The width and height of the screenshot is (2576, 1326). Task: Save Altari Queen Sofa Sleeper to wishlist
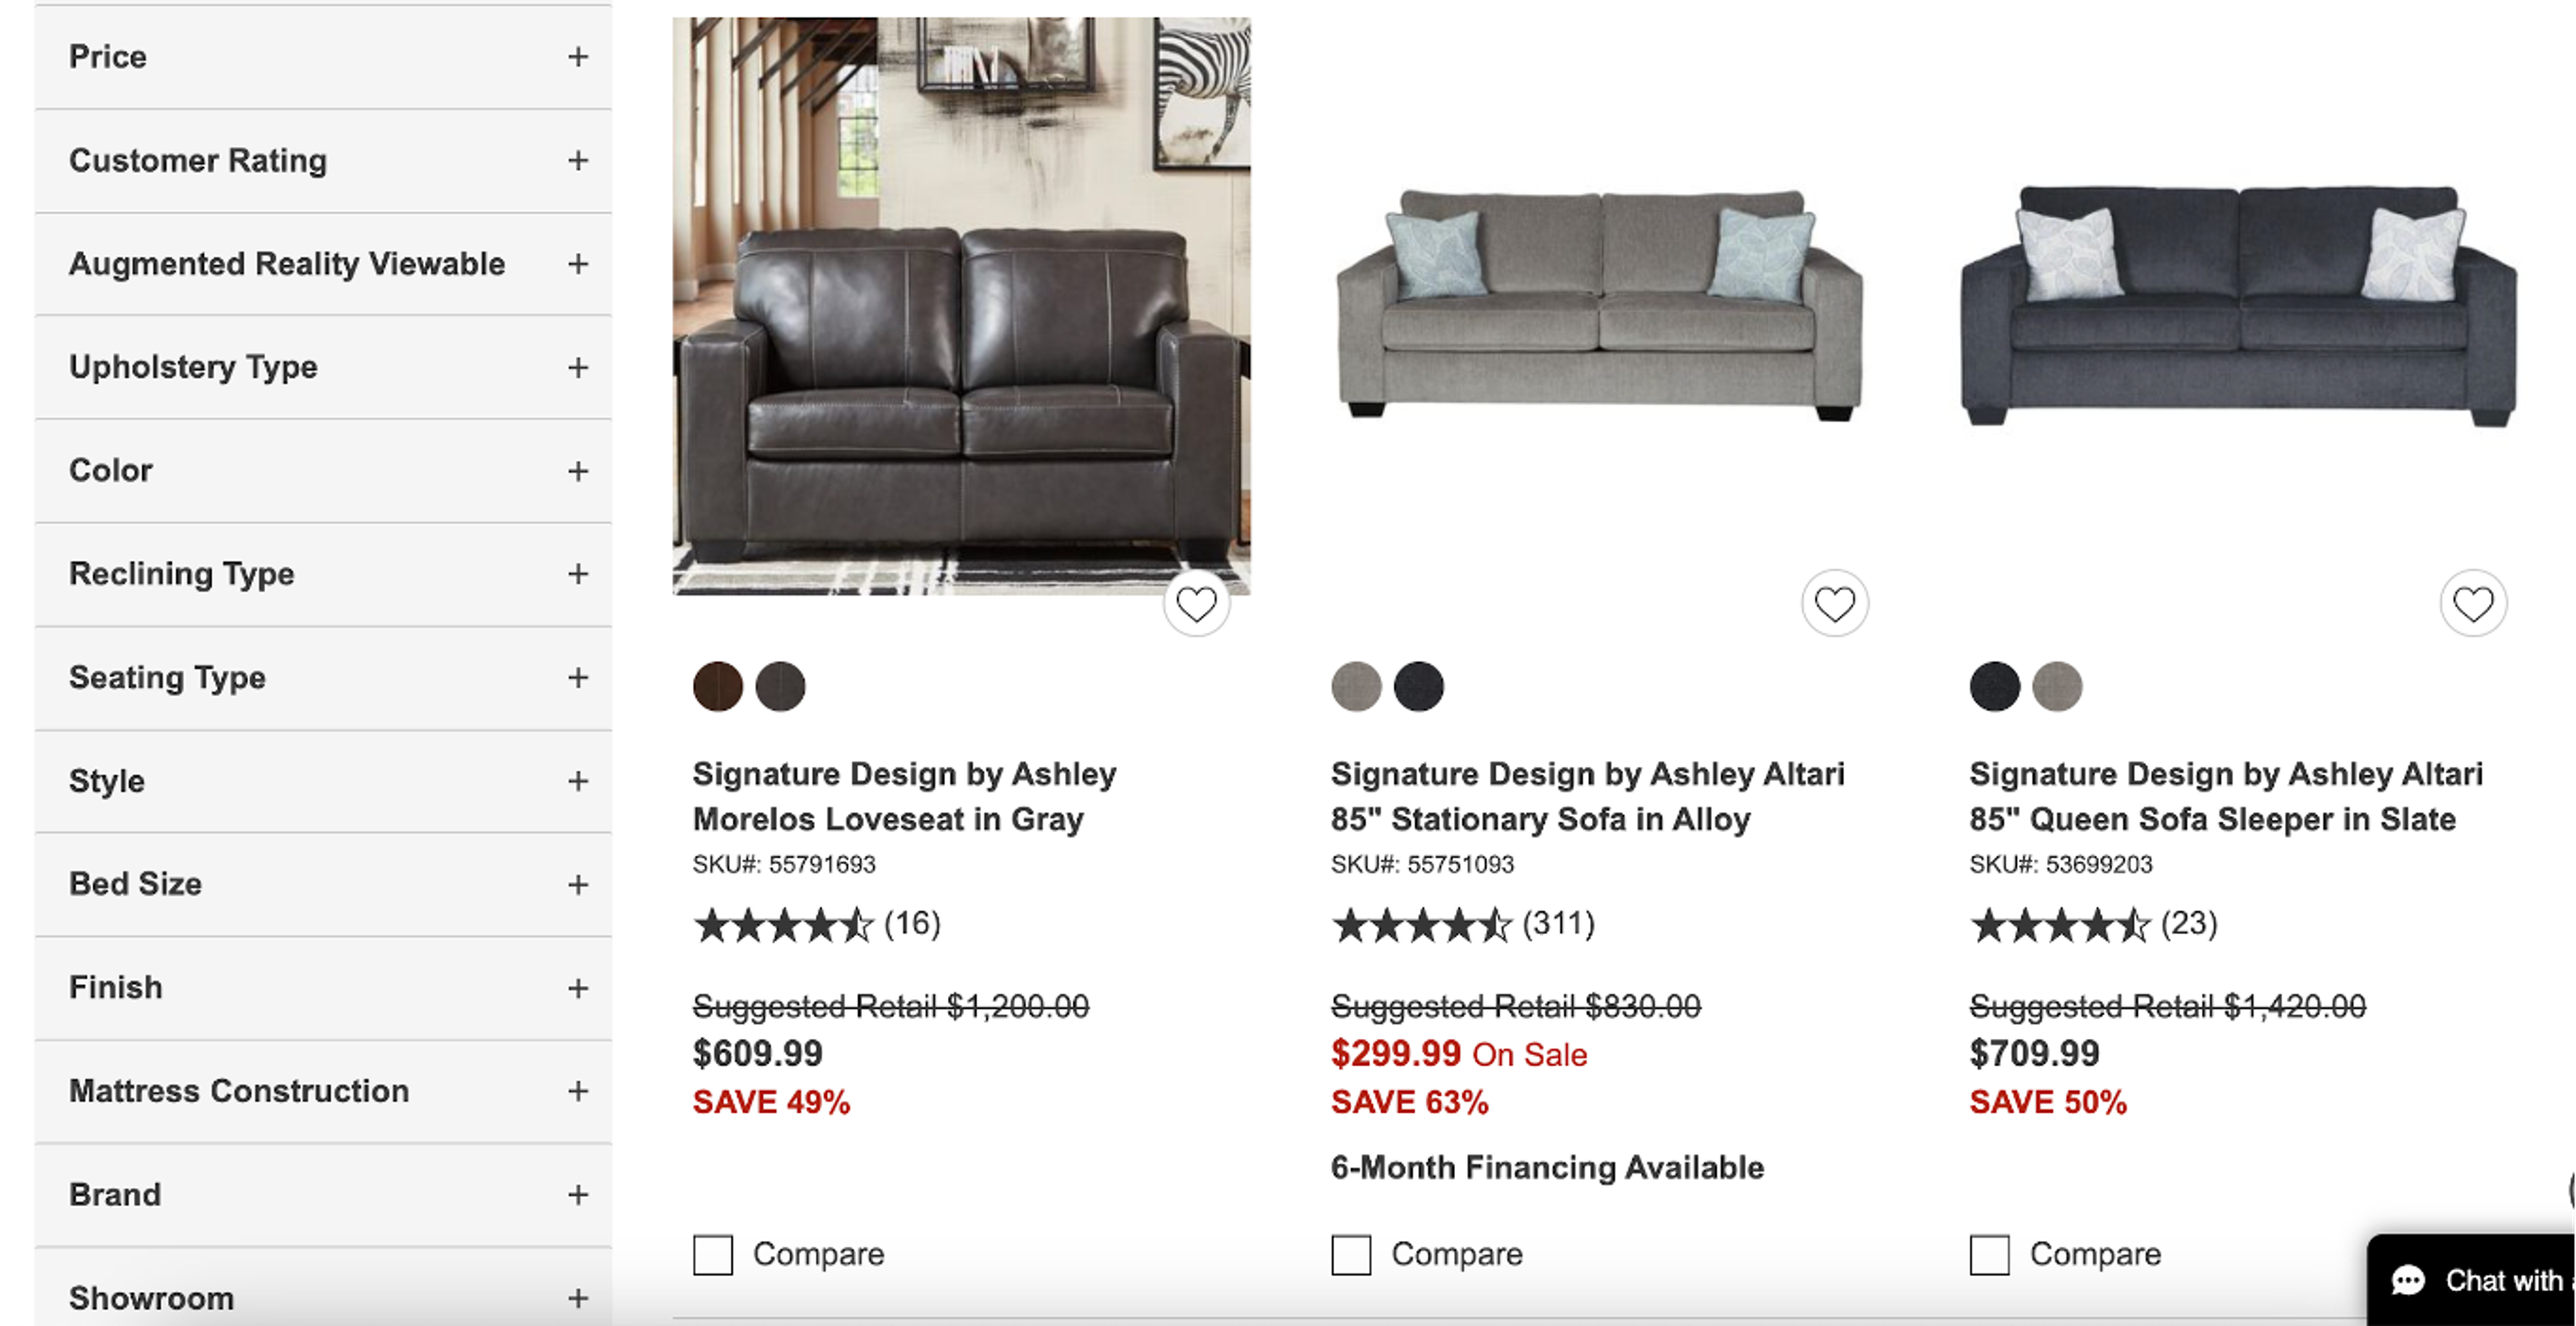point(2473,604)
